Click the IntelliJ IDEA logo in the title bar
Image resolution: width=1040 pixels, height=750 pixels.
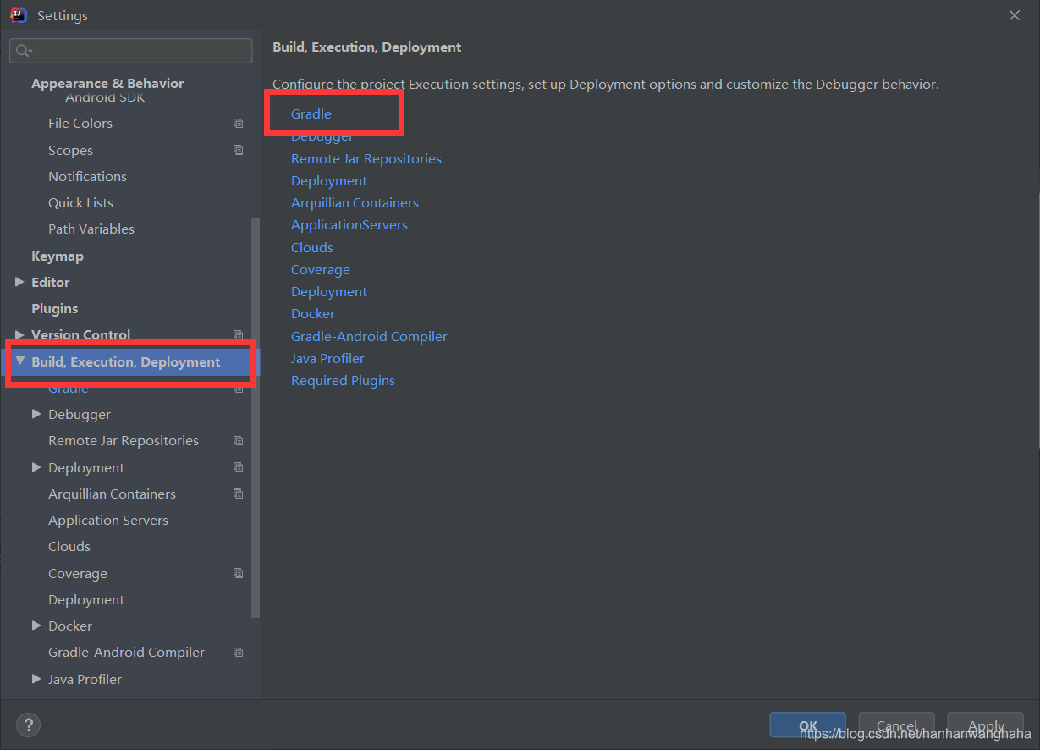tap(18, 14)
